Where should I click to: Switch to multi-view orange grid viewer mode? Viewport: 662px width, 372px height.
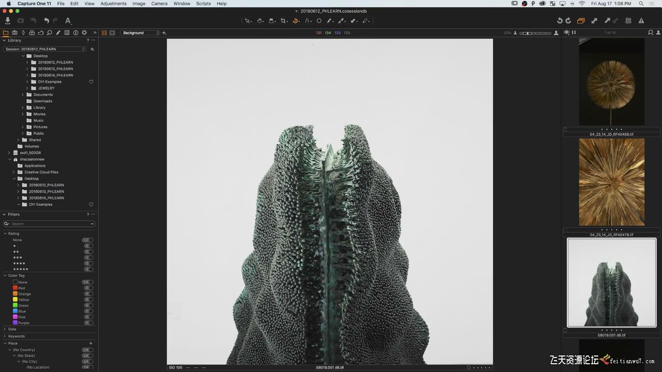[104, 33]
